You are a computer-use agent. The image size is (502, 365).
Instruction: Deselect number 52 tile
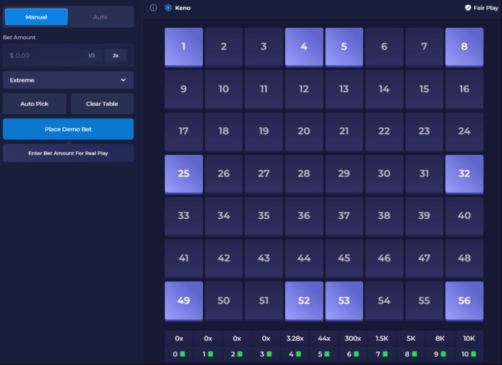(304, 301)
